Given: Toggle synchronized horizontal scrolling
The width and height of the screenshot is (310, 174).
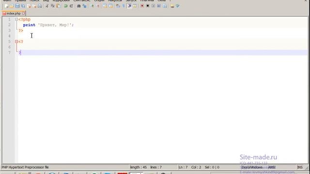Looking at the screenshot, I should tap(110, 6).
